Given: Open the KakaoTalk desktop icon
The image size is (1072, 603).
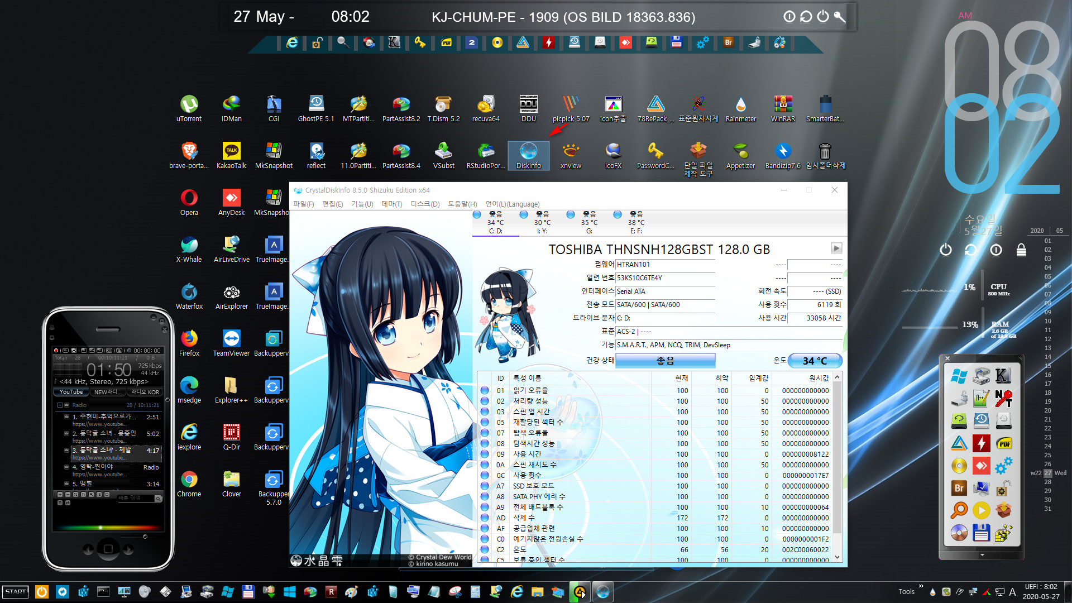Looking at the screenshot, I should click(x=231, y=155).
